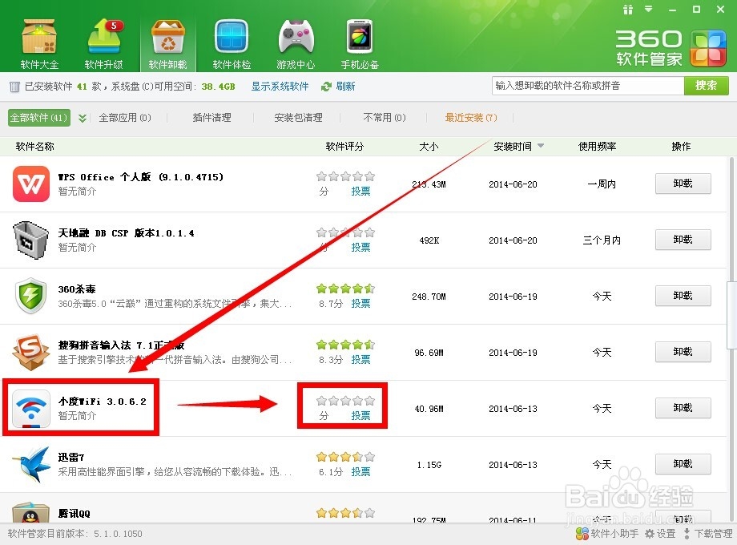Viewport: 737px width, 545px height.
Task: Open 设置 gear in status bar
Action: (x=660, y=534)
